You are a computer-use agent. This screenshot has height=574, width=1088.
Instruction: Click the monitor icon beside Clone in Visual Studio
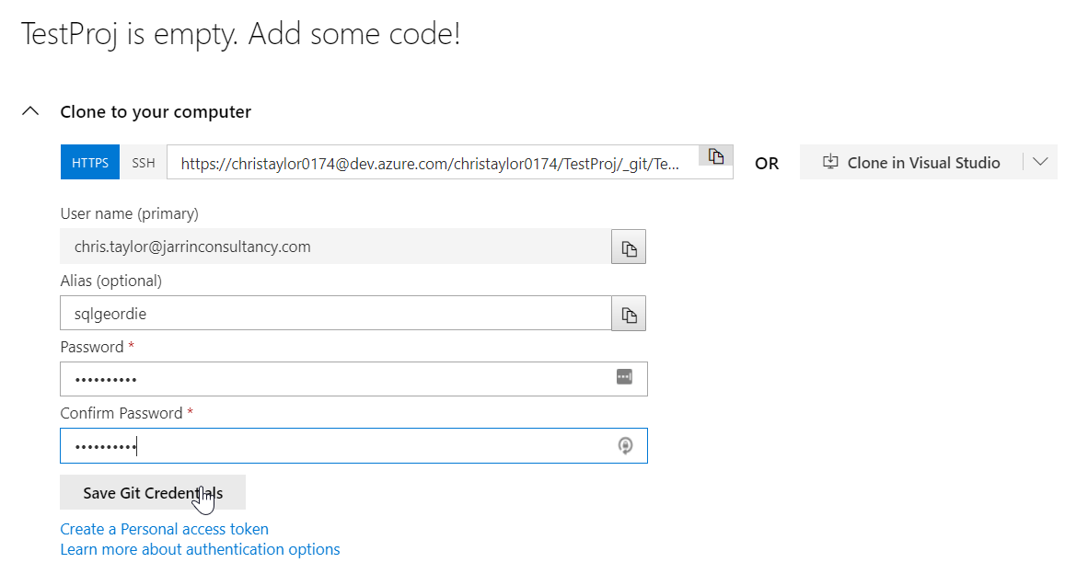(831, 163)
